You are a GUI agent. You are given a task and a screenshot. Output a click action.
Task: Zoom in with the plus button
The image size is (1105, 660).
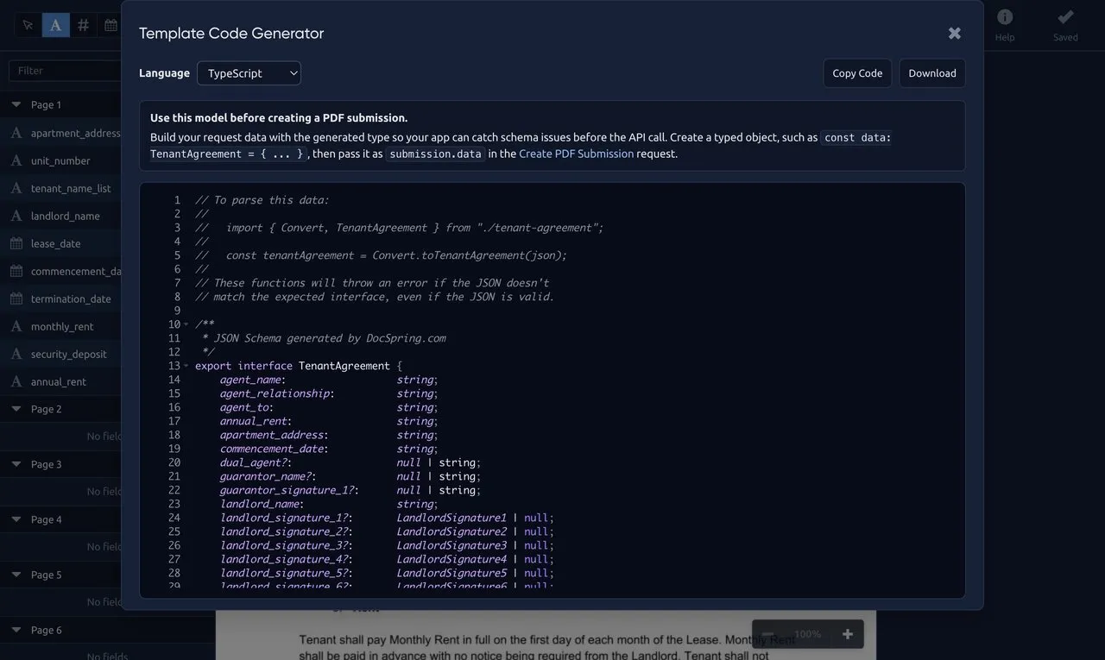(x=847, y=634)
